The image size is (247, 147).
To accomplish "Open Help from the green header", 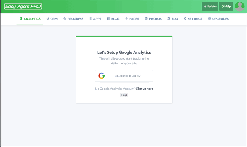I will (226, 7).
